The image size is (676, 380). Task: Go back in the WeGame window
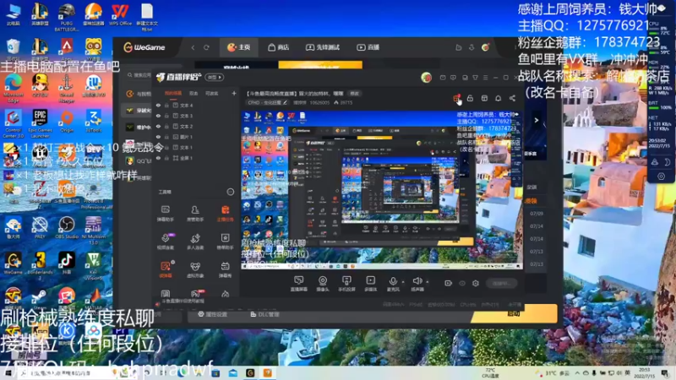[x=193, y=47]
